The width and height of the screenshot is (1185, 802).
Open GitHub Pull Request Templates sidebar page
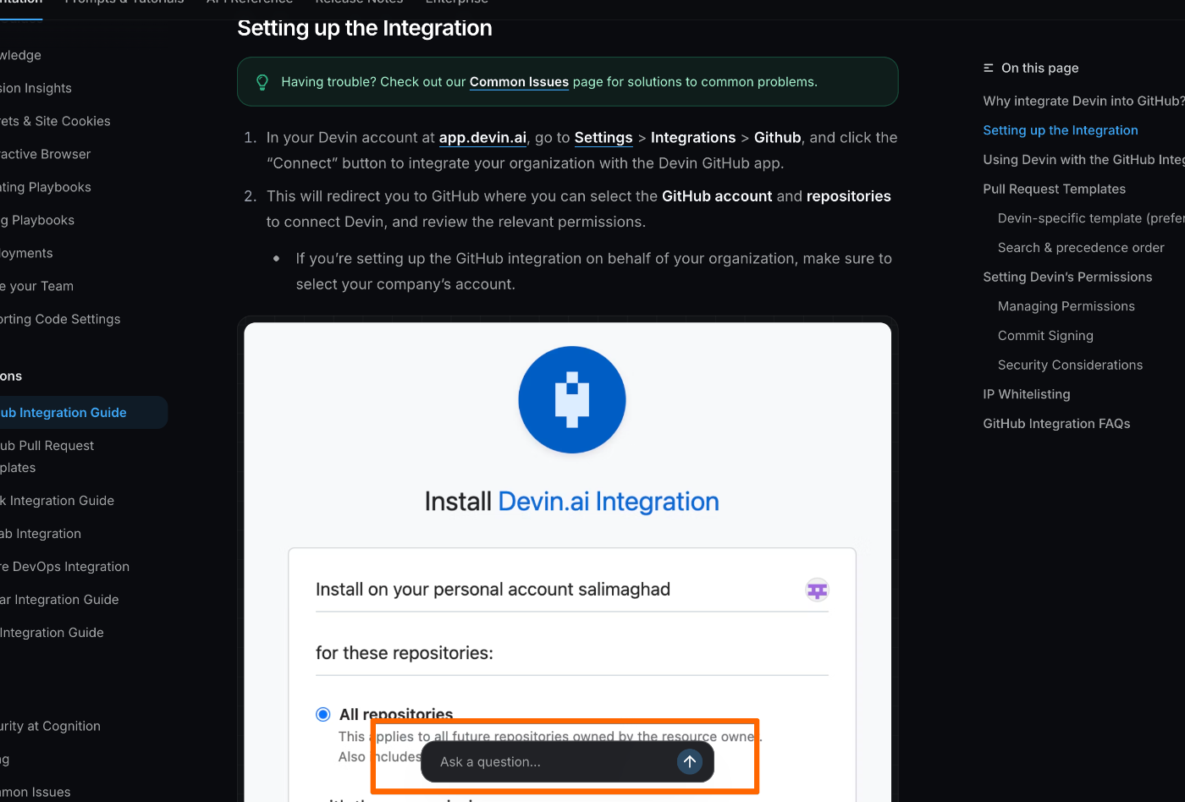(x=47, y=457)
